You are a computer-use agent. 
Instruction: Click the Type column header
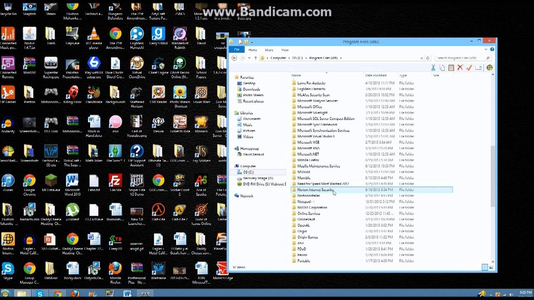click(403, 76)
